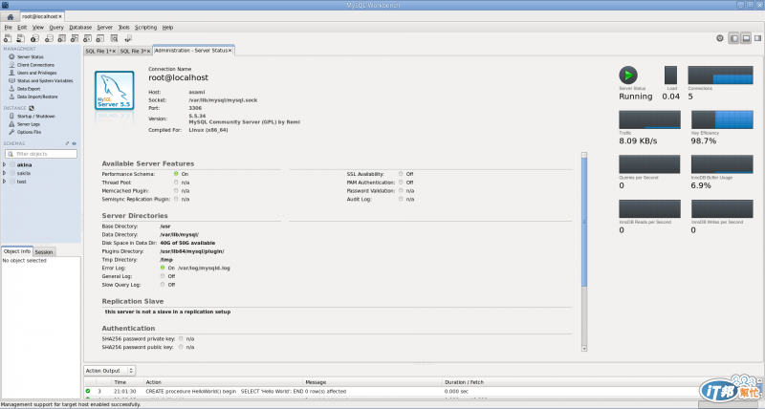Click the Slow Query Log Off indicator

pyautogui.click(x=163, y=284)
